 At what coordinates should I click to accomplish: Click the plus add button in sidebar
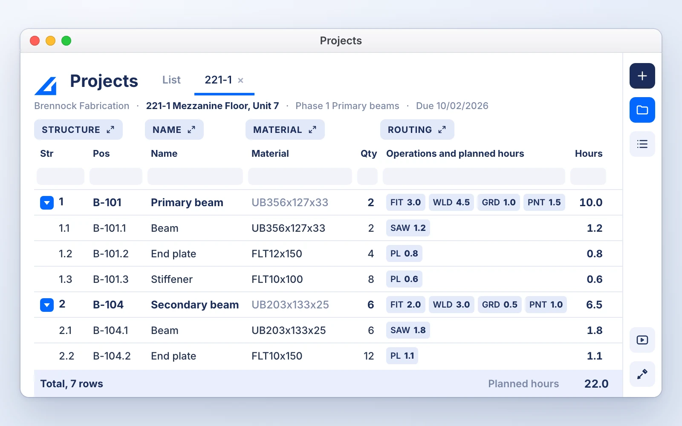(642, 76)
